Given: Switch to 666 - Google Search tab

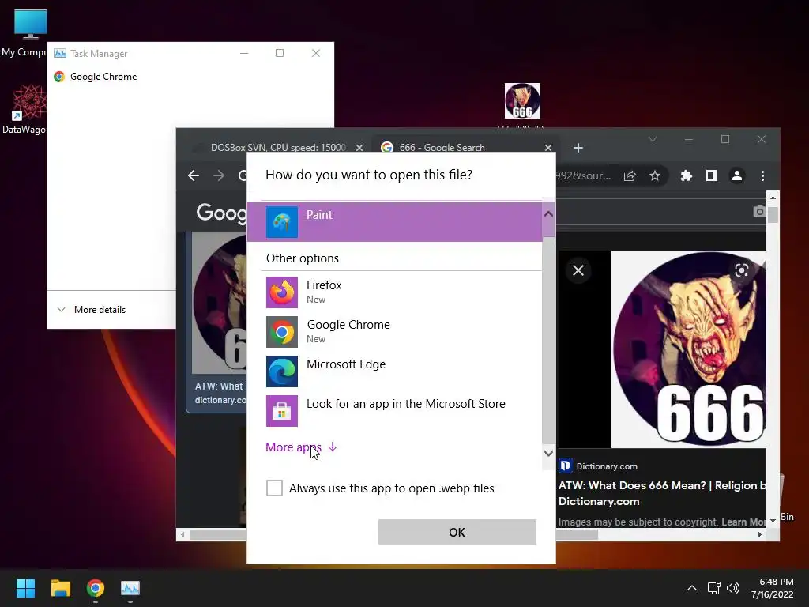Looking at the screenshot, I should click(x=442, y=148).
